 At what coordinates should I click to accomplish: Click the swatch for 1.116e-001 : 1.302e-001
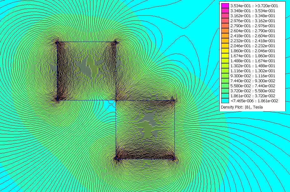[225, 71]
